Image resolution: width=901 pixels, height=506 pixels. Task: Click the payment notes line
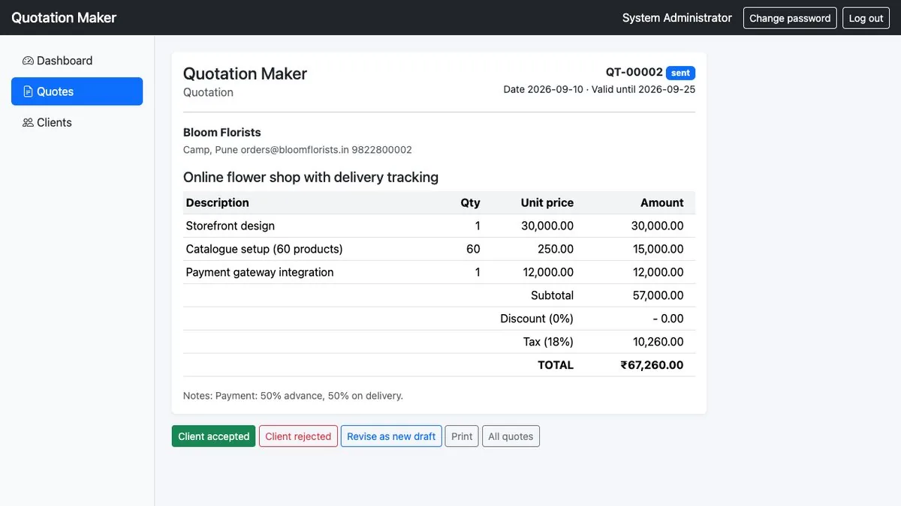point(293,395)
